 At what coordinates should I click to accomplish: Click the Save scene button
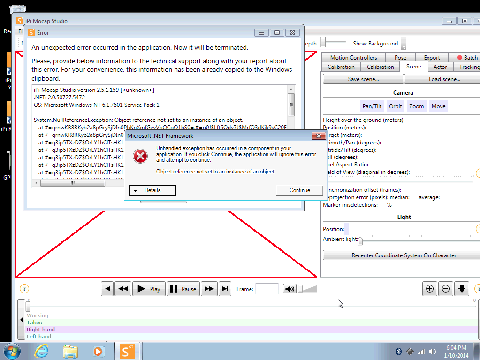click(363, 79)
